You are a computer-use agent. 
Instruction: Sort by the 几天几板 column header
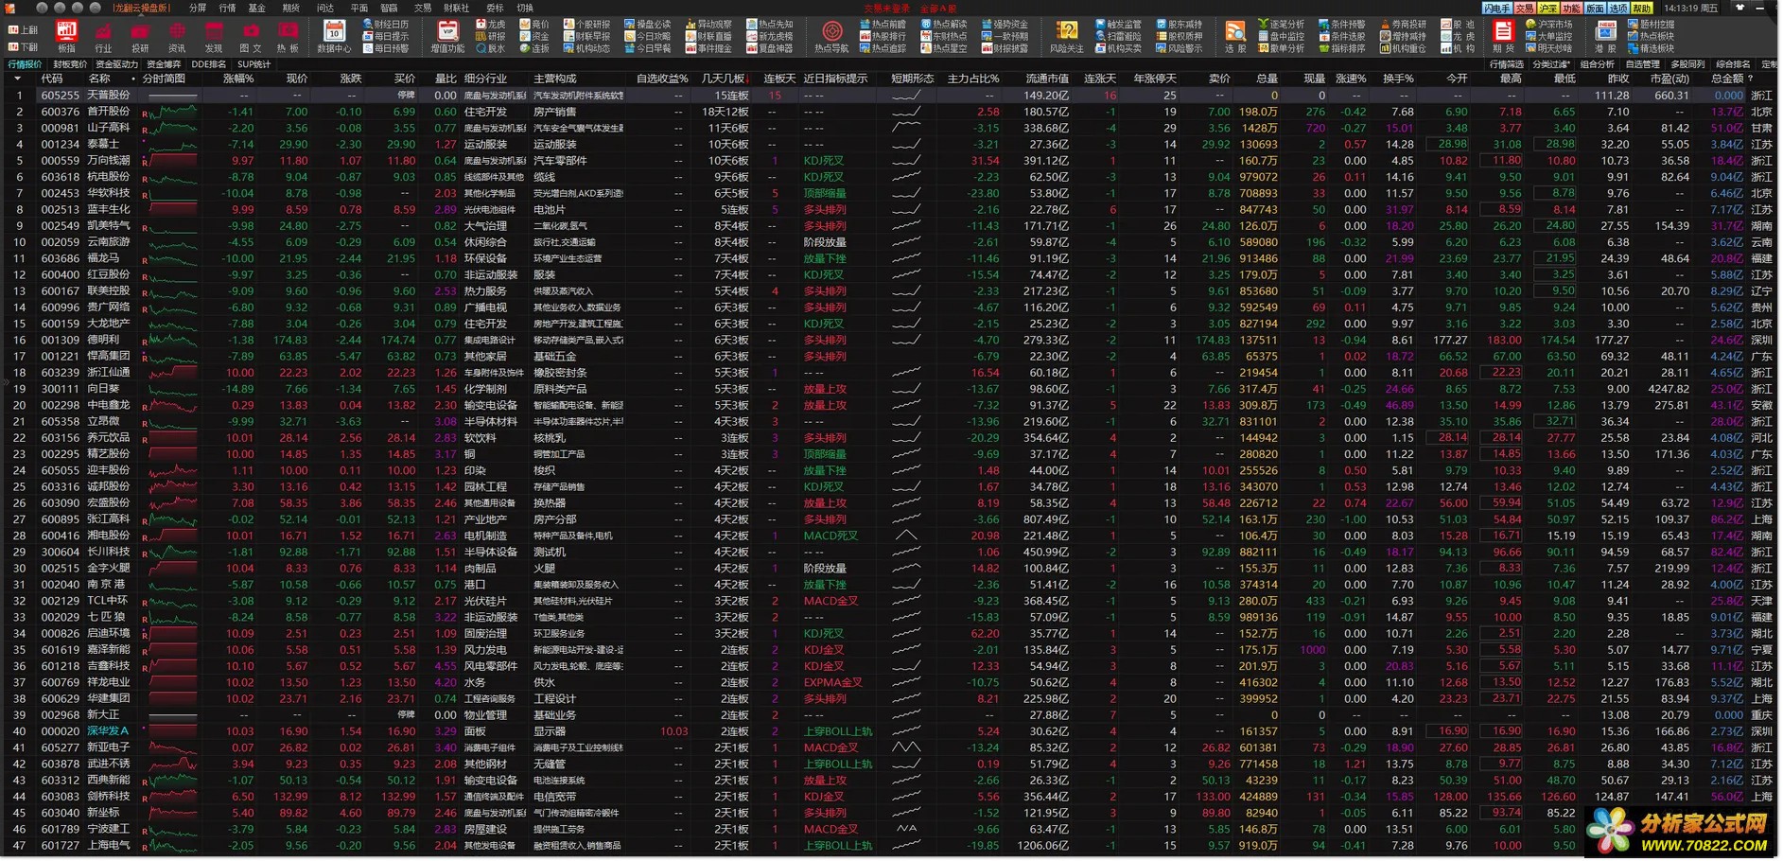click(x=724, y=79)
